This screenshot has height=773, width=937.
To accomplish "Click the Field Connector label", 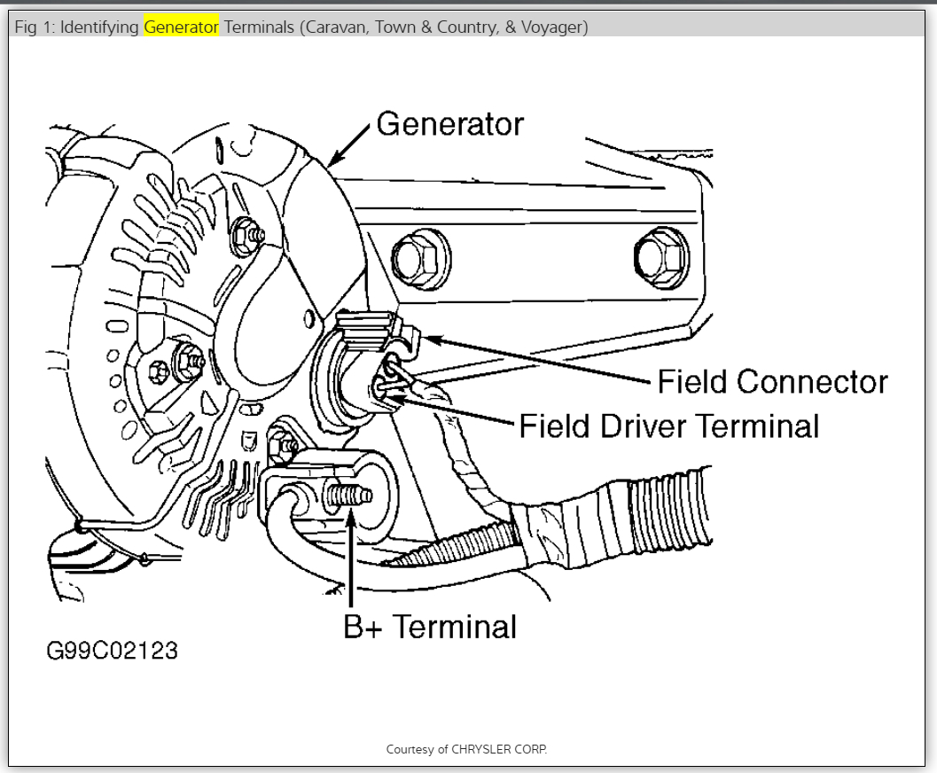I will [x=772, y=382].
